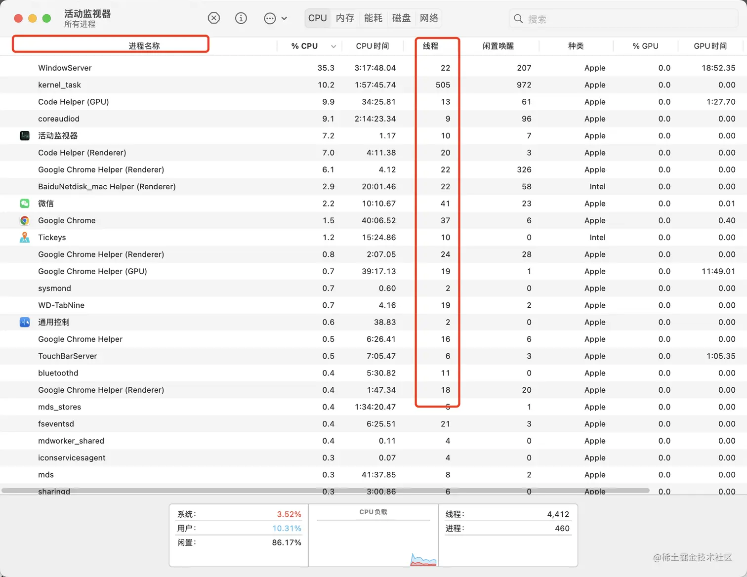Select the WindowServer process row
The height and width of the screenshot is (577, 747).
[373, 68]
